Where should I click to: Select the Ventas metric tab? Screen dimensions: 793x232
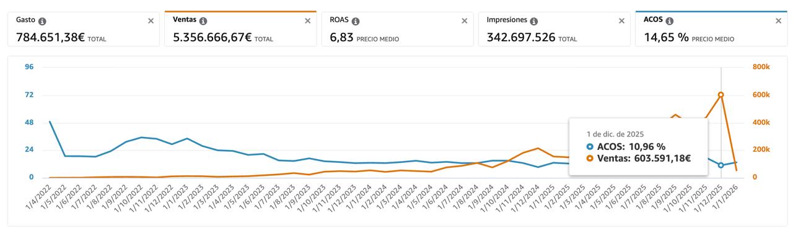[x=240, y=29]
